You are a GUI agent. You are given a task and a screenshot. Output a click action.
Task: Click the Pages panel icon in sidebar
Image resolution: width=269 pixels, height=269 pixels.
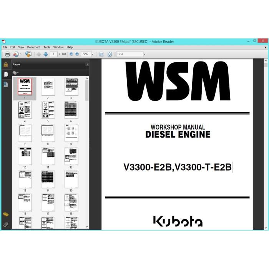pyautogui.click(x=6, y=74)
